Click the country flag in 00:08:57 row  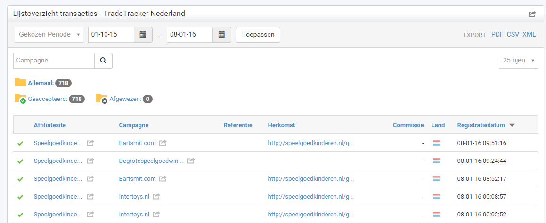click(x=437, y=197)
